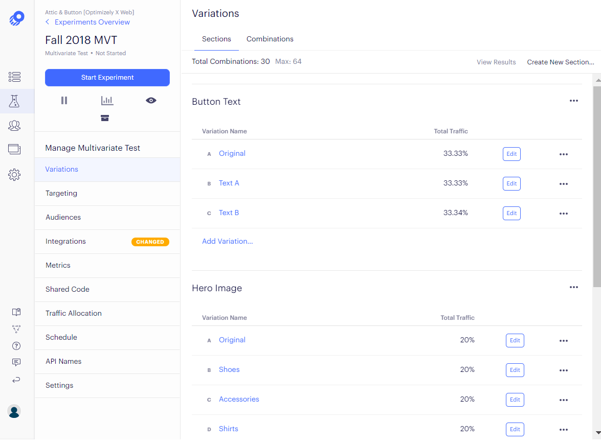Preview the experiment with the eye icon
This screenshot has width=601, height=445.
[x=151, y=101]
